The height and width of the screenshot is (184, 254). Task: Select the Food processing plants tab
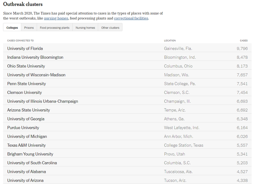(x=55, y=28)
